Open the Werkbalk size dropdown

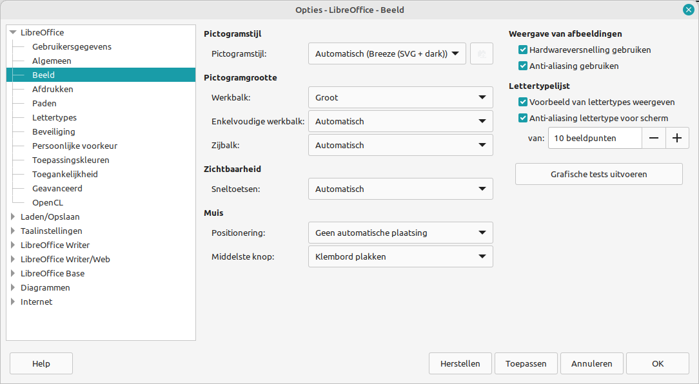pos(400,97)
